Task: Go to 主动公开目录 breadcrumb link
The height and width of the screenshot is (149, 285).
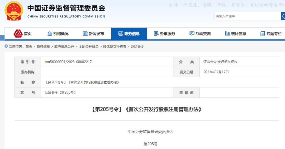Action: 88,47
